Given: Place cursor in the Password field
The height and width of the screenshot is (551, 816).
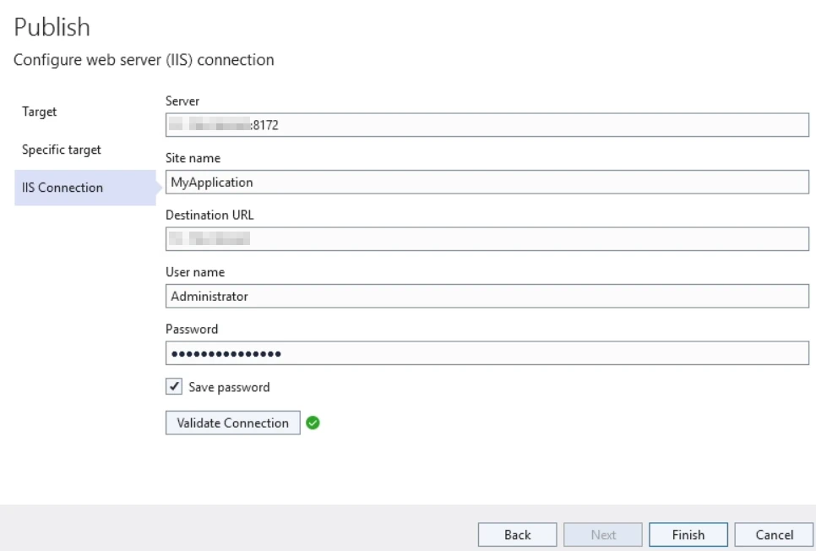Looking at the screenshot, I should pyautogui.click(x=487, y=352).
